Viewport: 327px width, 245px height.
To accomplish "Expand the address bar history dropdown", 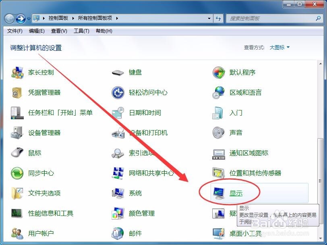I will (208, 18).
